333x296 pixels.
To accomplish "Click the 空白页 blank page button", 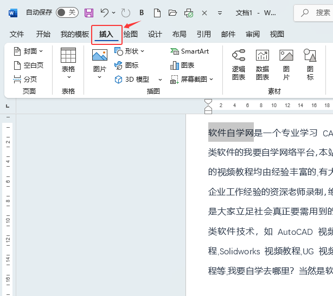I will coord(28,65).
